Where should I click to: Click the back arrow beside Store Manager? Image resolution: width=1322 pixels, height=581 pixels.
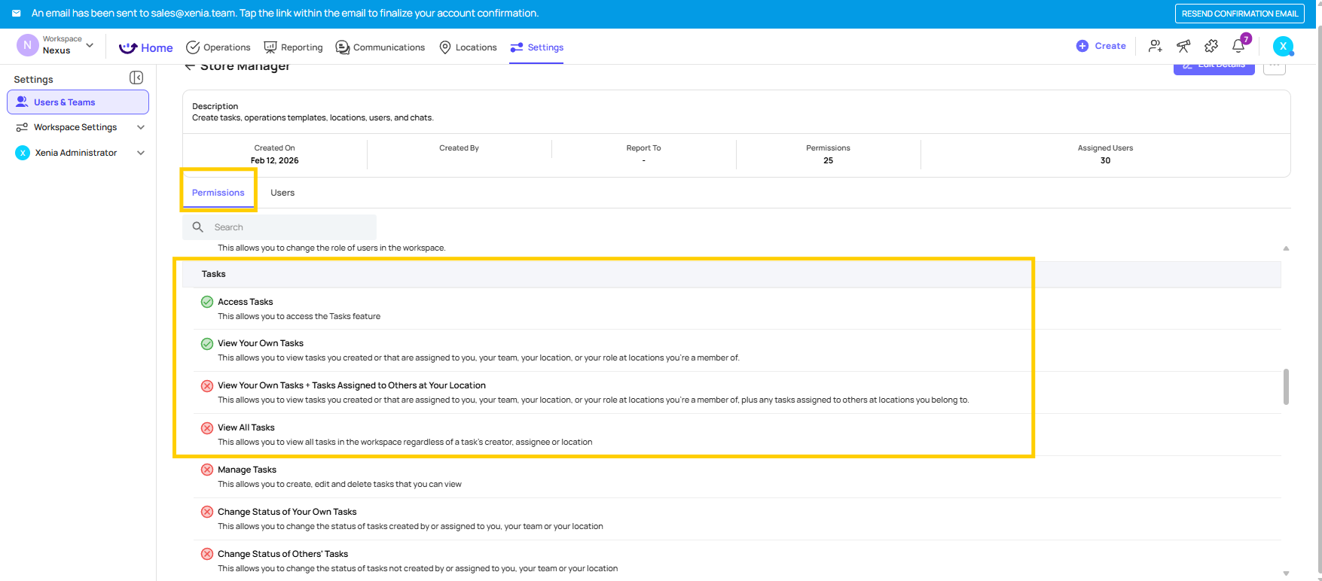190,67
